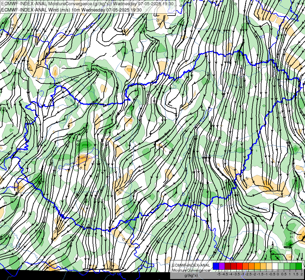
Task: Click the MoistureConvergence title line at top
Action: click(87, 4)
